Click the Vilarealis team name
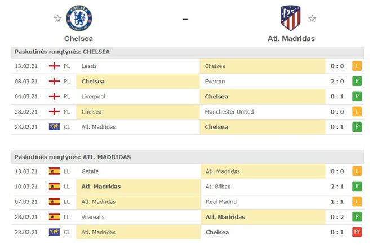 [95, 217]
